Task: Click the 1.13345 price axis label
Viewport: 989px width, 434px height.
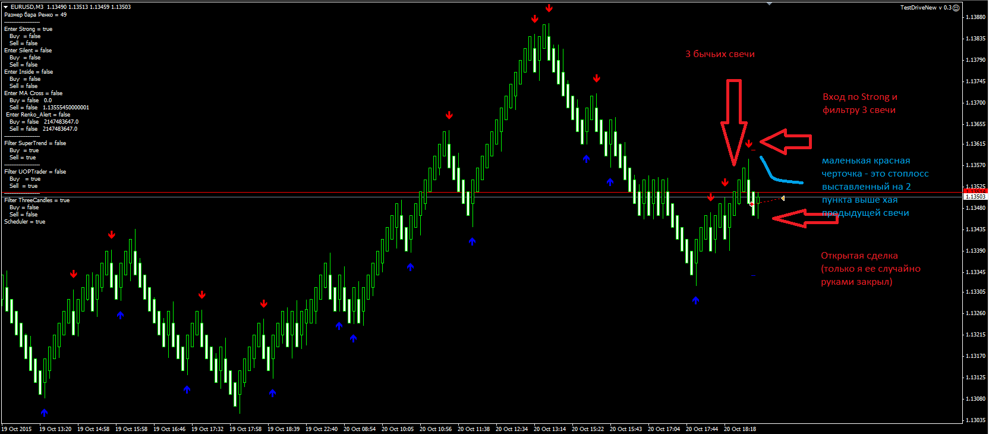Action: click(976, 272)
